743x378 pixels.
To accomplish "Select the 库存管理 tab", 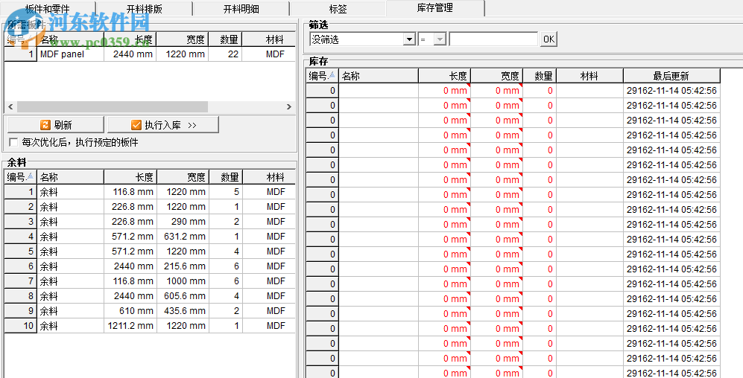I will tap(435, 7).
